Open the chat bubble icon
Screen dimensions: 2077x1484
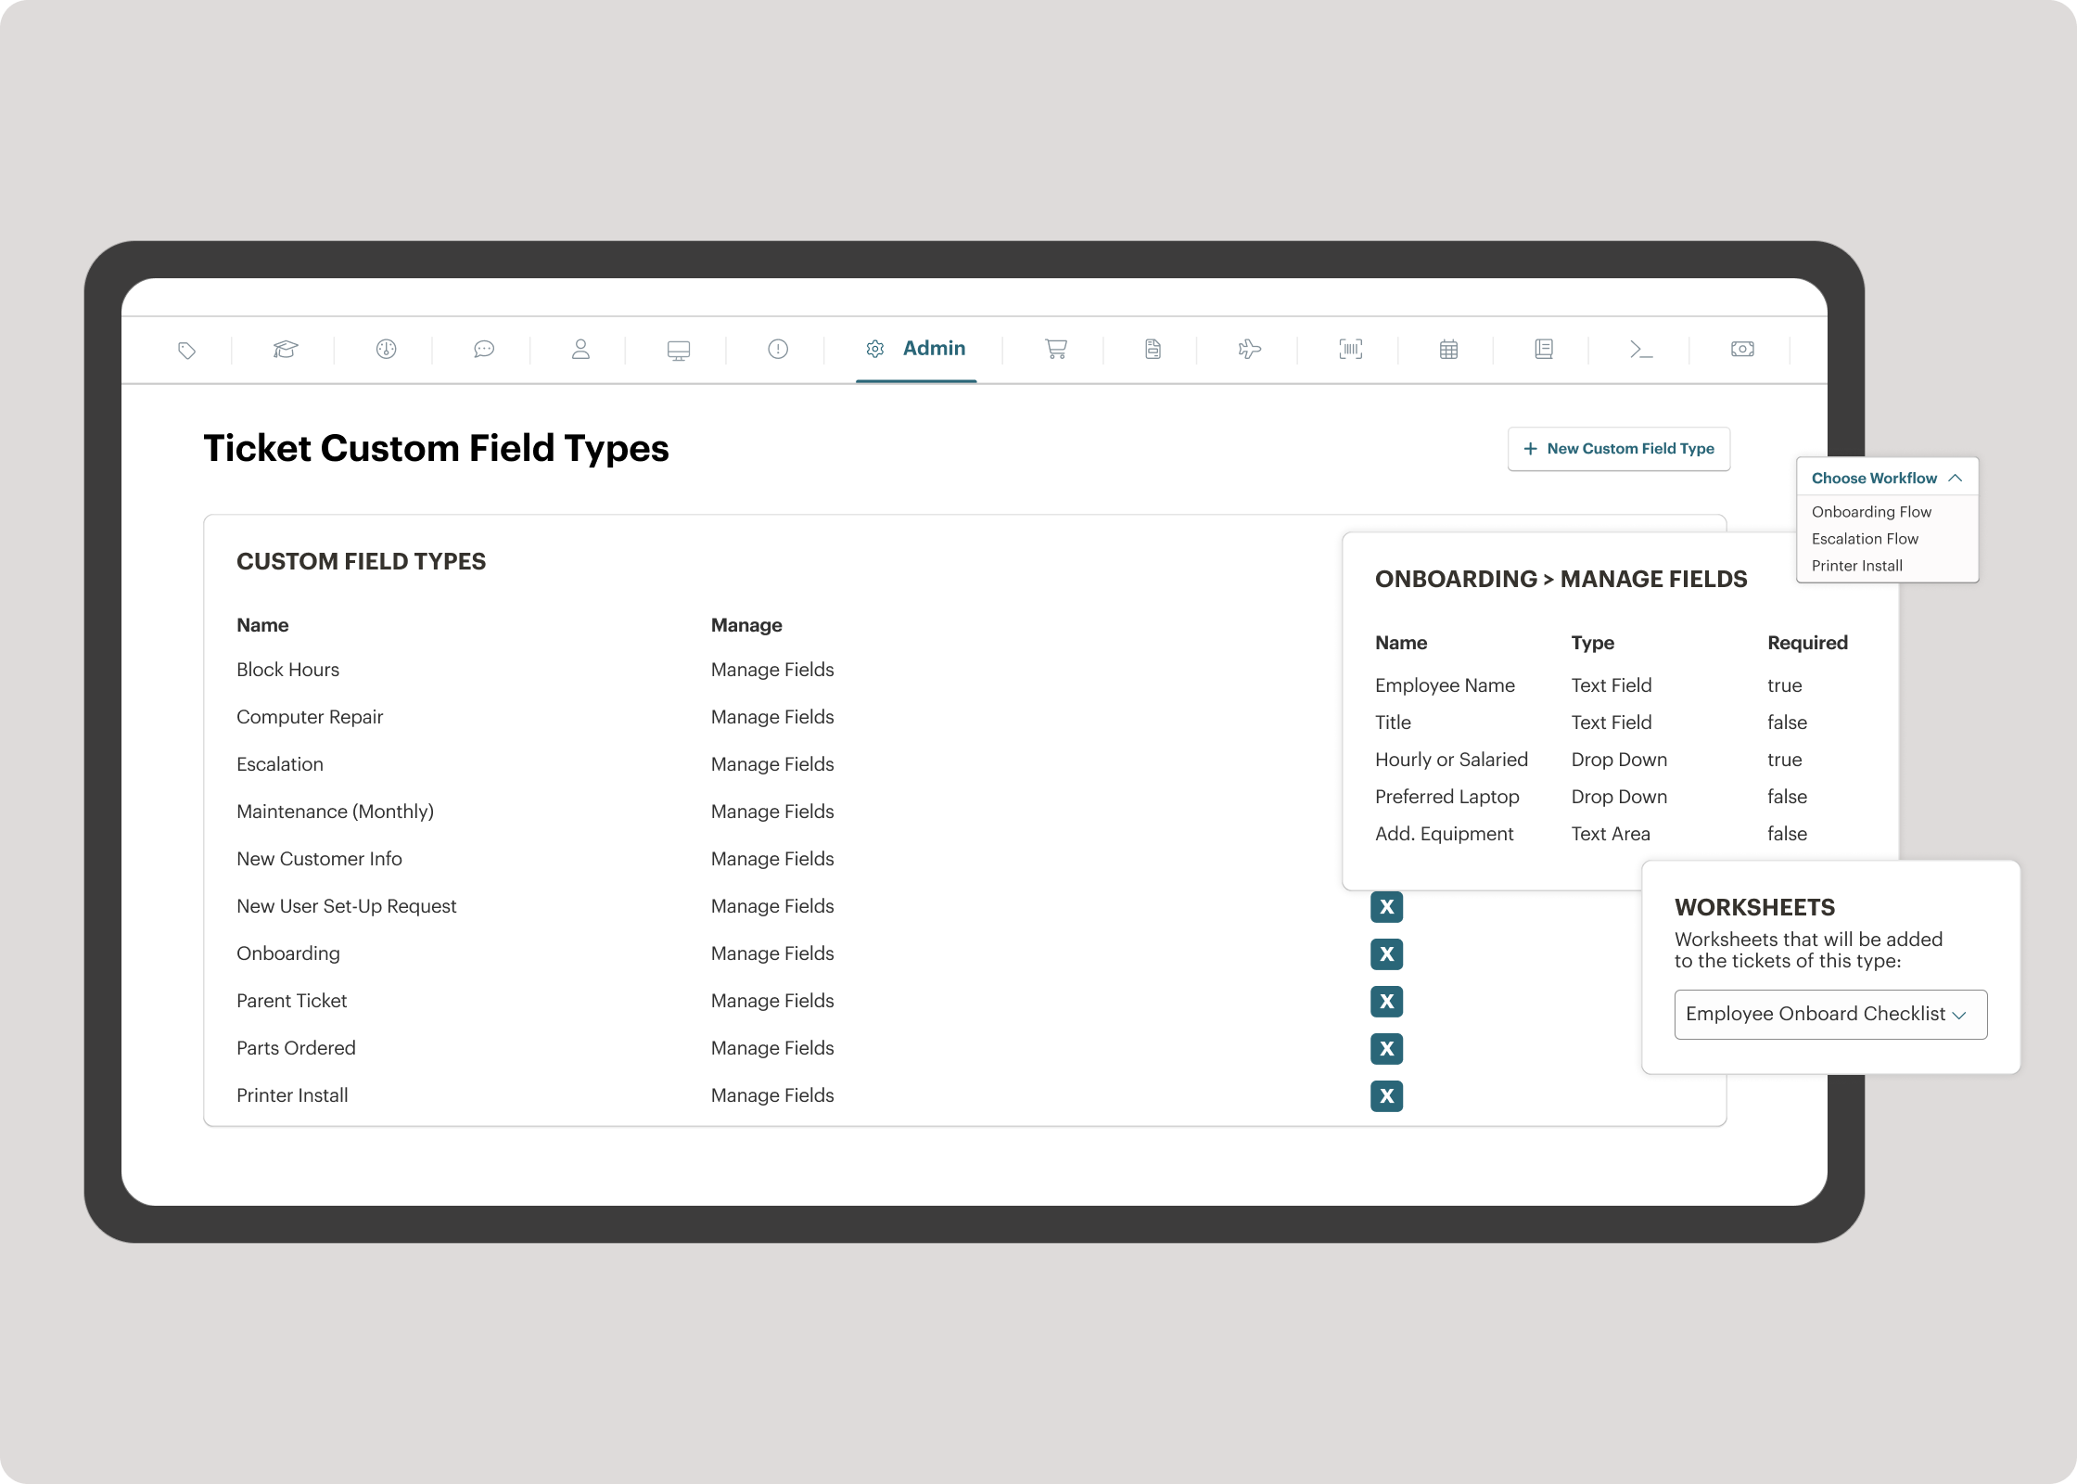[x=483, y=349]
